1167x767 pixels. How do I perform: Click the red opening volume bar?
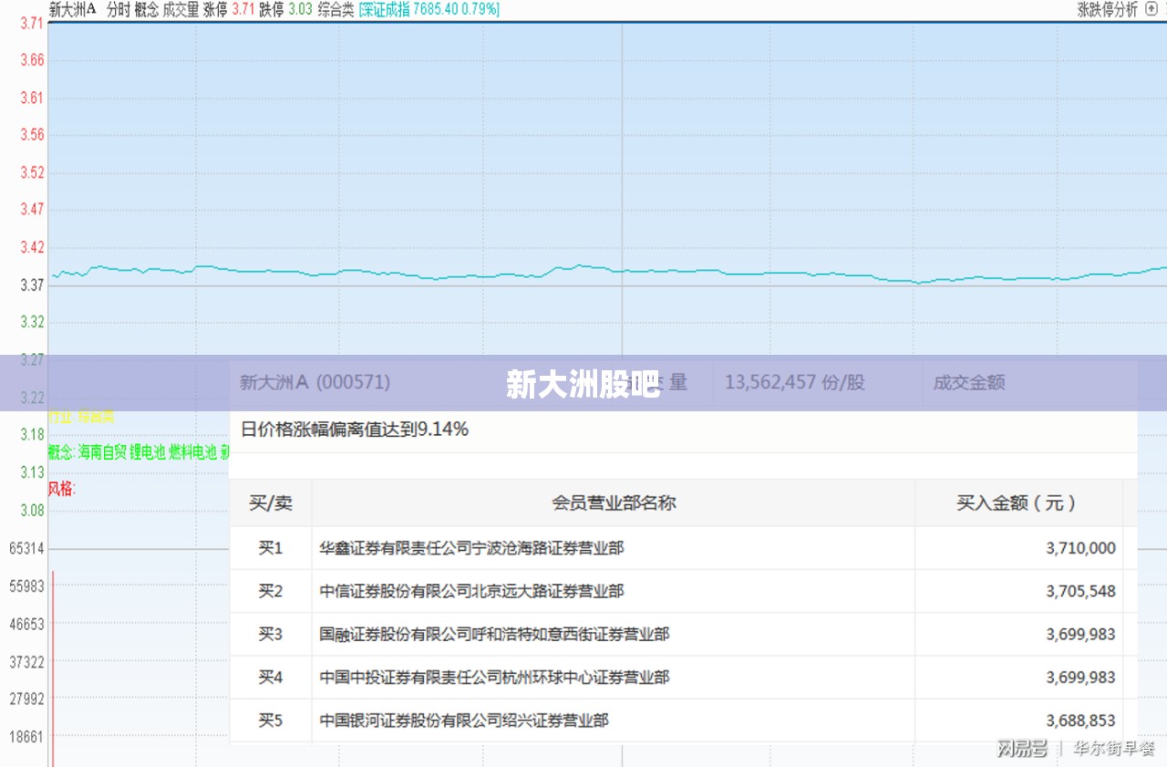53,669
